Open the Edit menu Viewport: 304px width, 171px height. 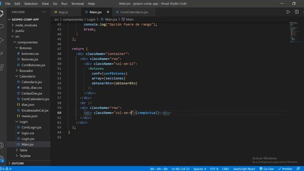(x=17, y=4)
